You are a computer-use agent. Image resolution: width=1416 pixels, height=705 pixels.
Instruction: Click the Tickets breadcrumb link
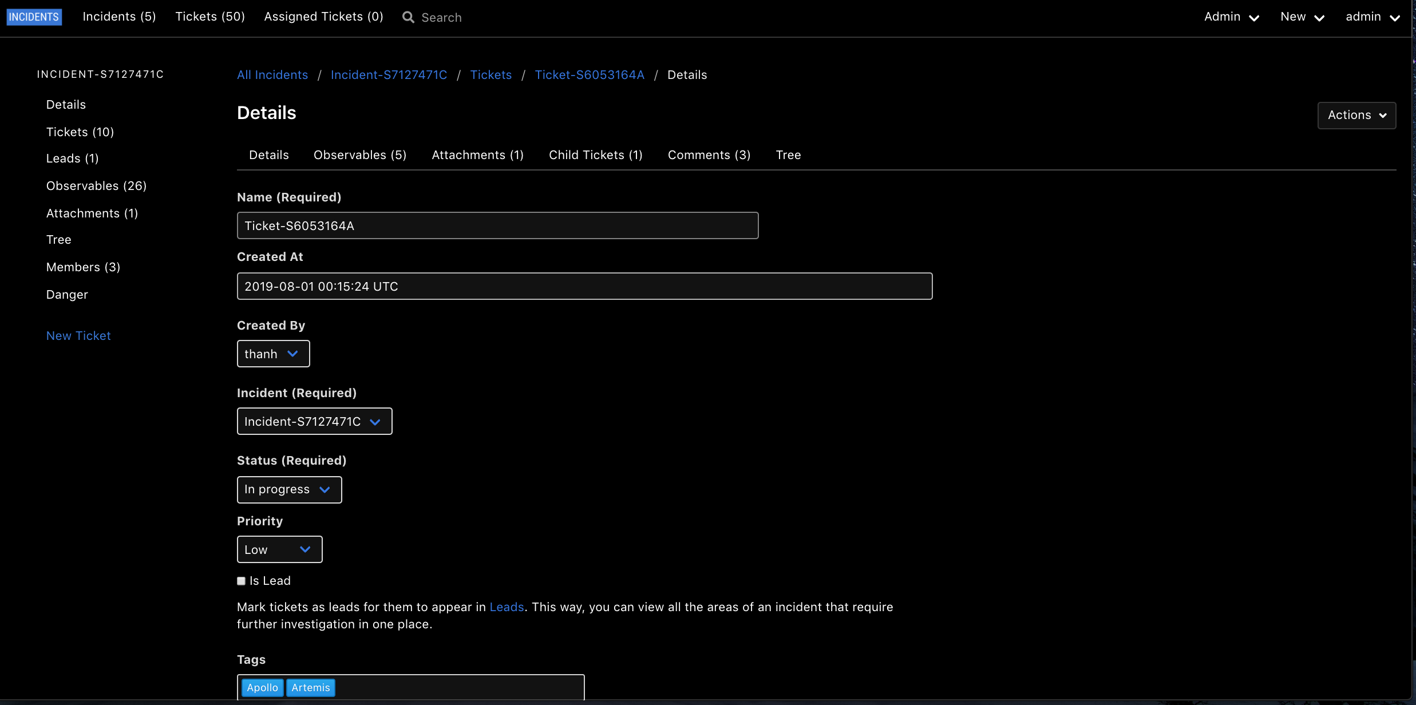point(491,75)
